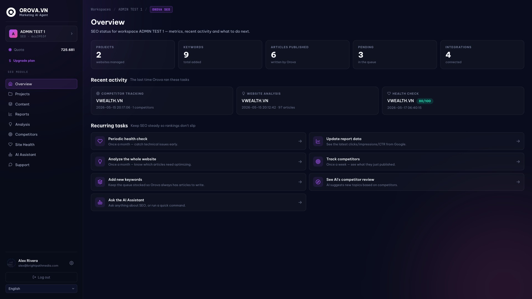This screenshot has height=299, width=532.
Task: Click the Overview home icon in sidebar
Action: coord(10,84)
